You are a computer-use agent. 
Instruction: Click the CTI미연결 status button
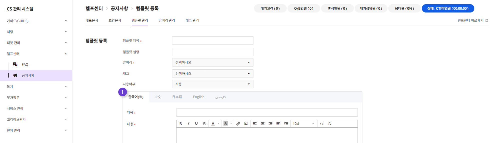[x=448, y=8]
